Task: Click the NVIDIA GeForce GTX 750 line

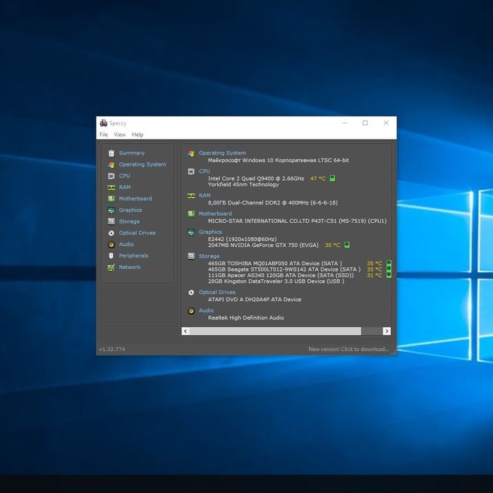Action: click(263, 245)
